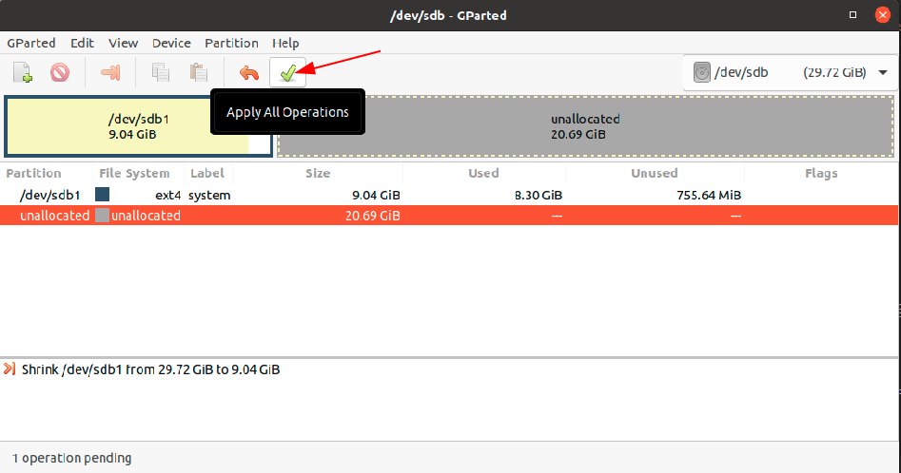Sort by the Size column header

(x=318, y=174)
